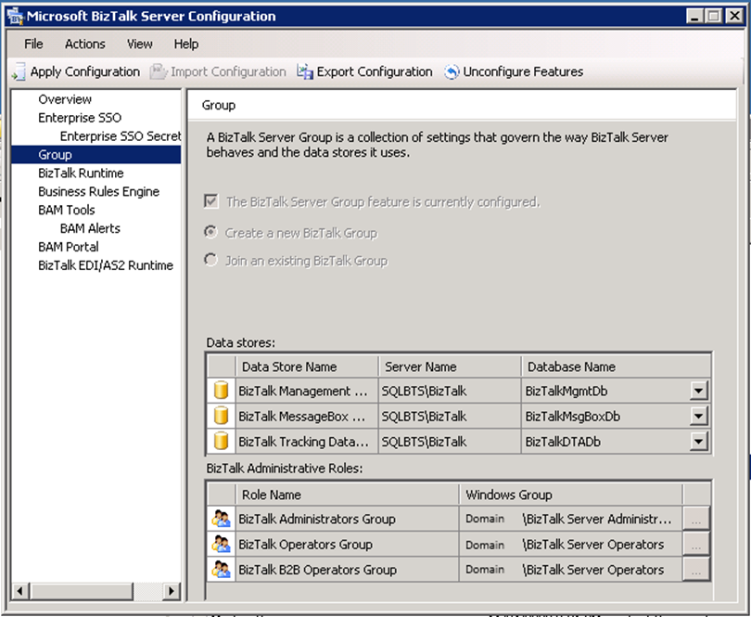
Task: Click Unconfigure Features label in toolbar
Action: (x=523, y=72)
